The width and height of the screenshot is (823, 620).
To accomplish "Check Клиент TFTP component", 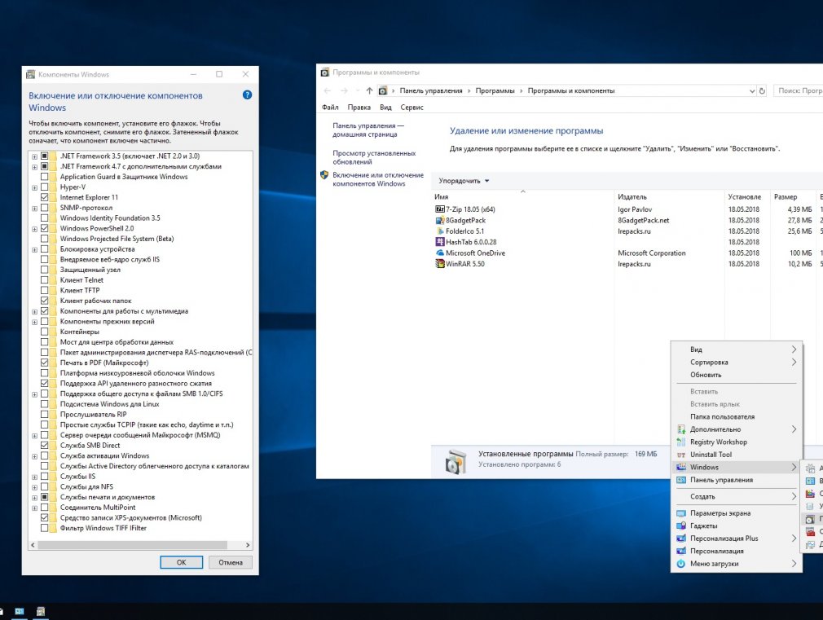I will coord(45,290).
